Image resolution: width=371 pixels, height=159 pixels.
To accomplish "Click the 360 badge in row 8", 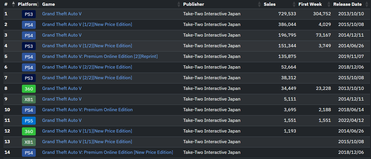I will coord(29,89).
